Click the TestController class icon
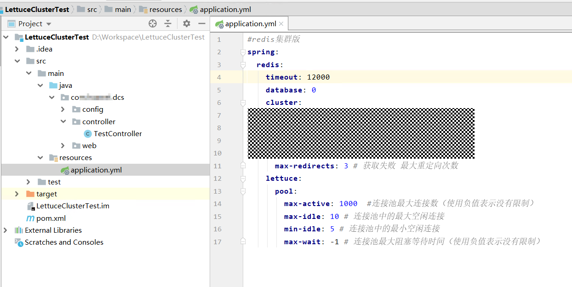Screen dimensions: 572x287 pos(88,134)
